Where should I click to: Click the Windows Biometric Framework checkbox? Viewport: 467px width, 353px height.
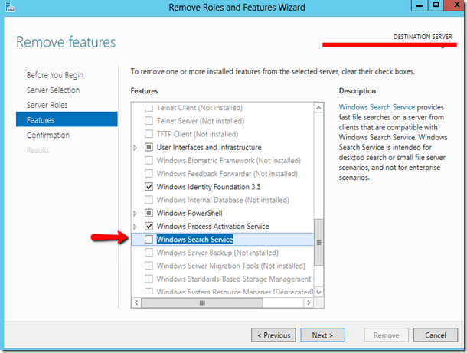(x=149, y=160)
